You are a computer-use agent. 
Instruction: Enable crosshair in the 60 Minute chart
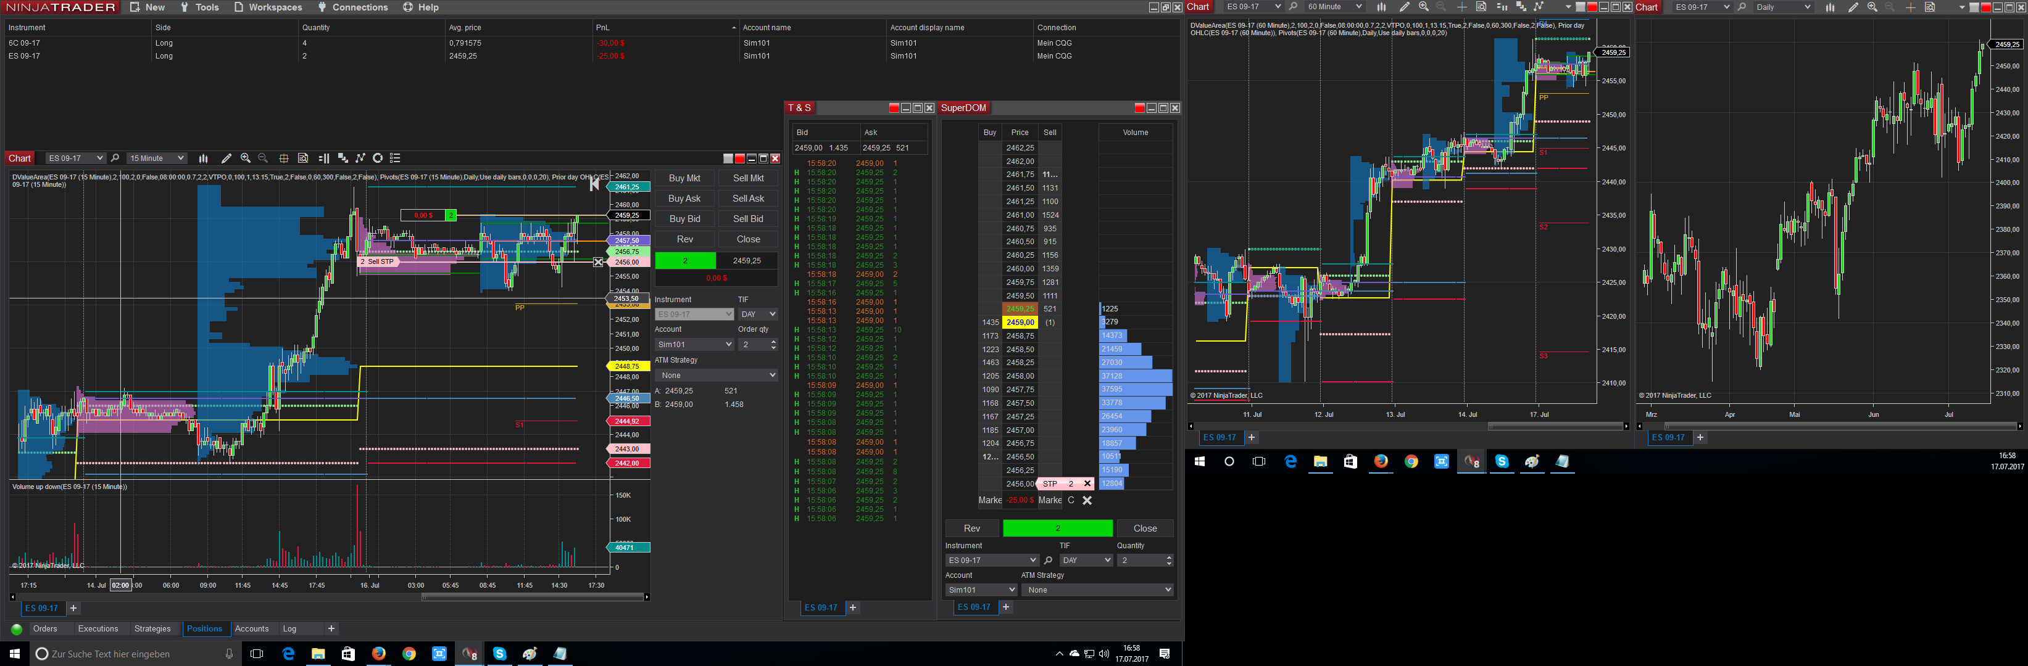[x=1462, y=7]
